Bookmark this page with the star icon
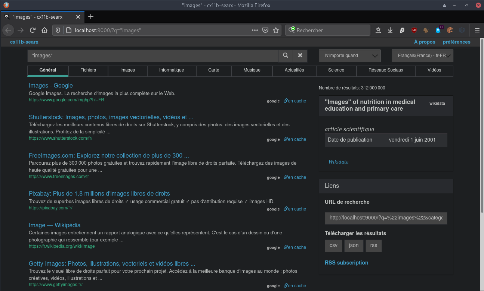The image size is (484, 291). pyautogui.click(x=276, y=30)
